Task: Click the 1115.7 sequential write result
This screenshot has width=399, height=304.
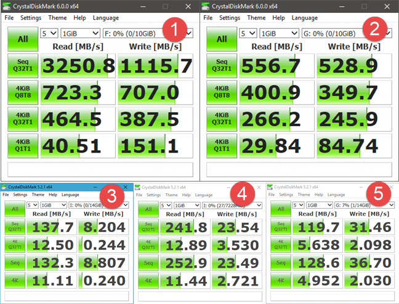Action: click(155, 66)
